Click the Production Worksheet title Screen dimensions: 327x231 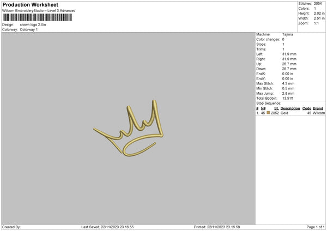(30, 4)
